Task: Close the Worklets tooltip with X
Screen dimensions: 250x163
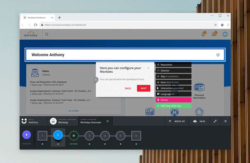Action: pyautogui.click(x=148, y=68)
